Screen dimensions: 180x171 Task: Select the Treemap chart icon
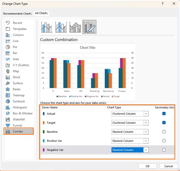(x=8, y=95)
